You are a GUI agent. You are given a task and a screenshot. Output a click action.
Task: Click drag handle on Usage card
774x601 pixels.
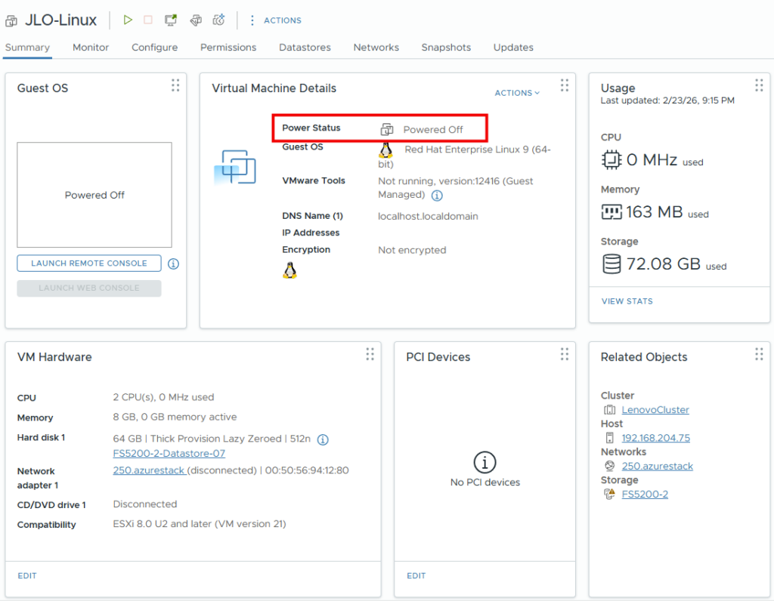click(759, 85)
